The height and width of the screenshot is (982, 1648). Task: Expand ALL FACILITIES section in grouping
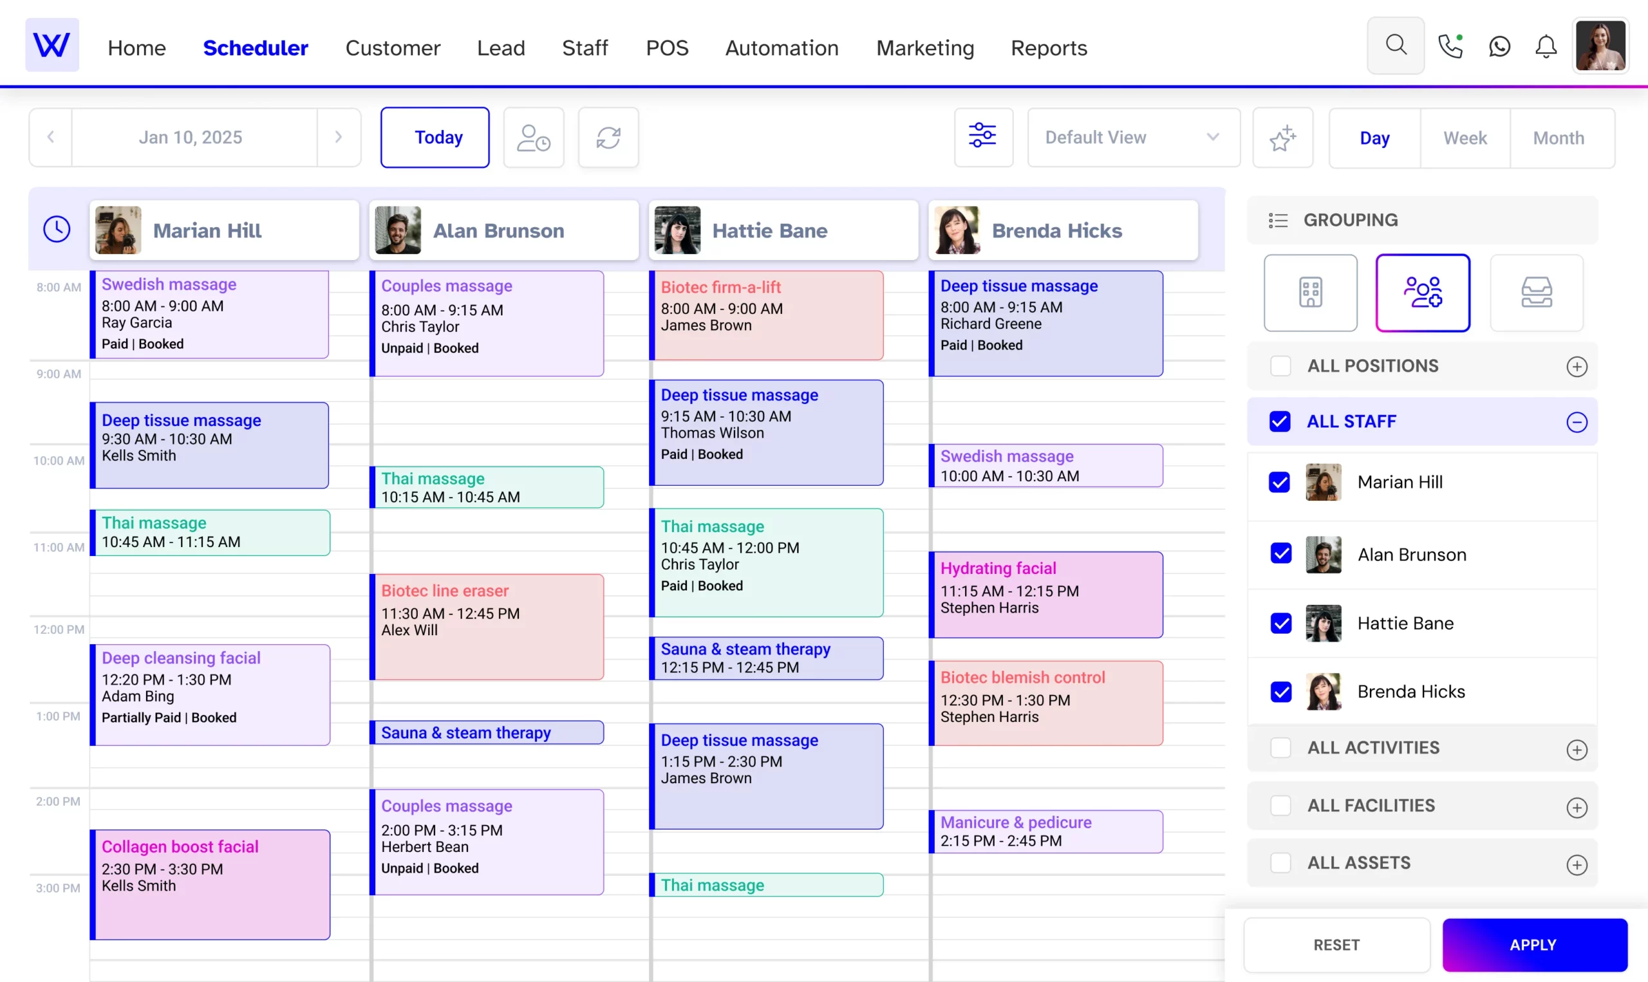(x=1577, y=806)
